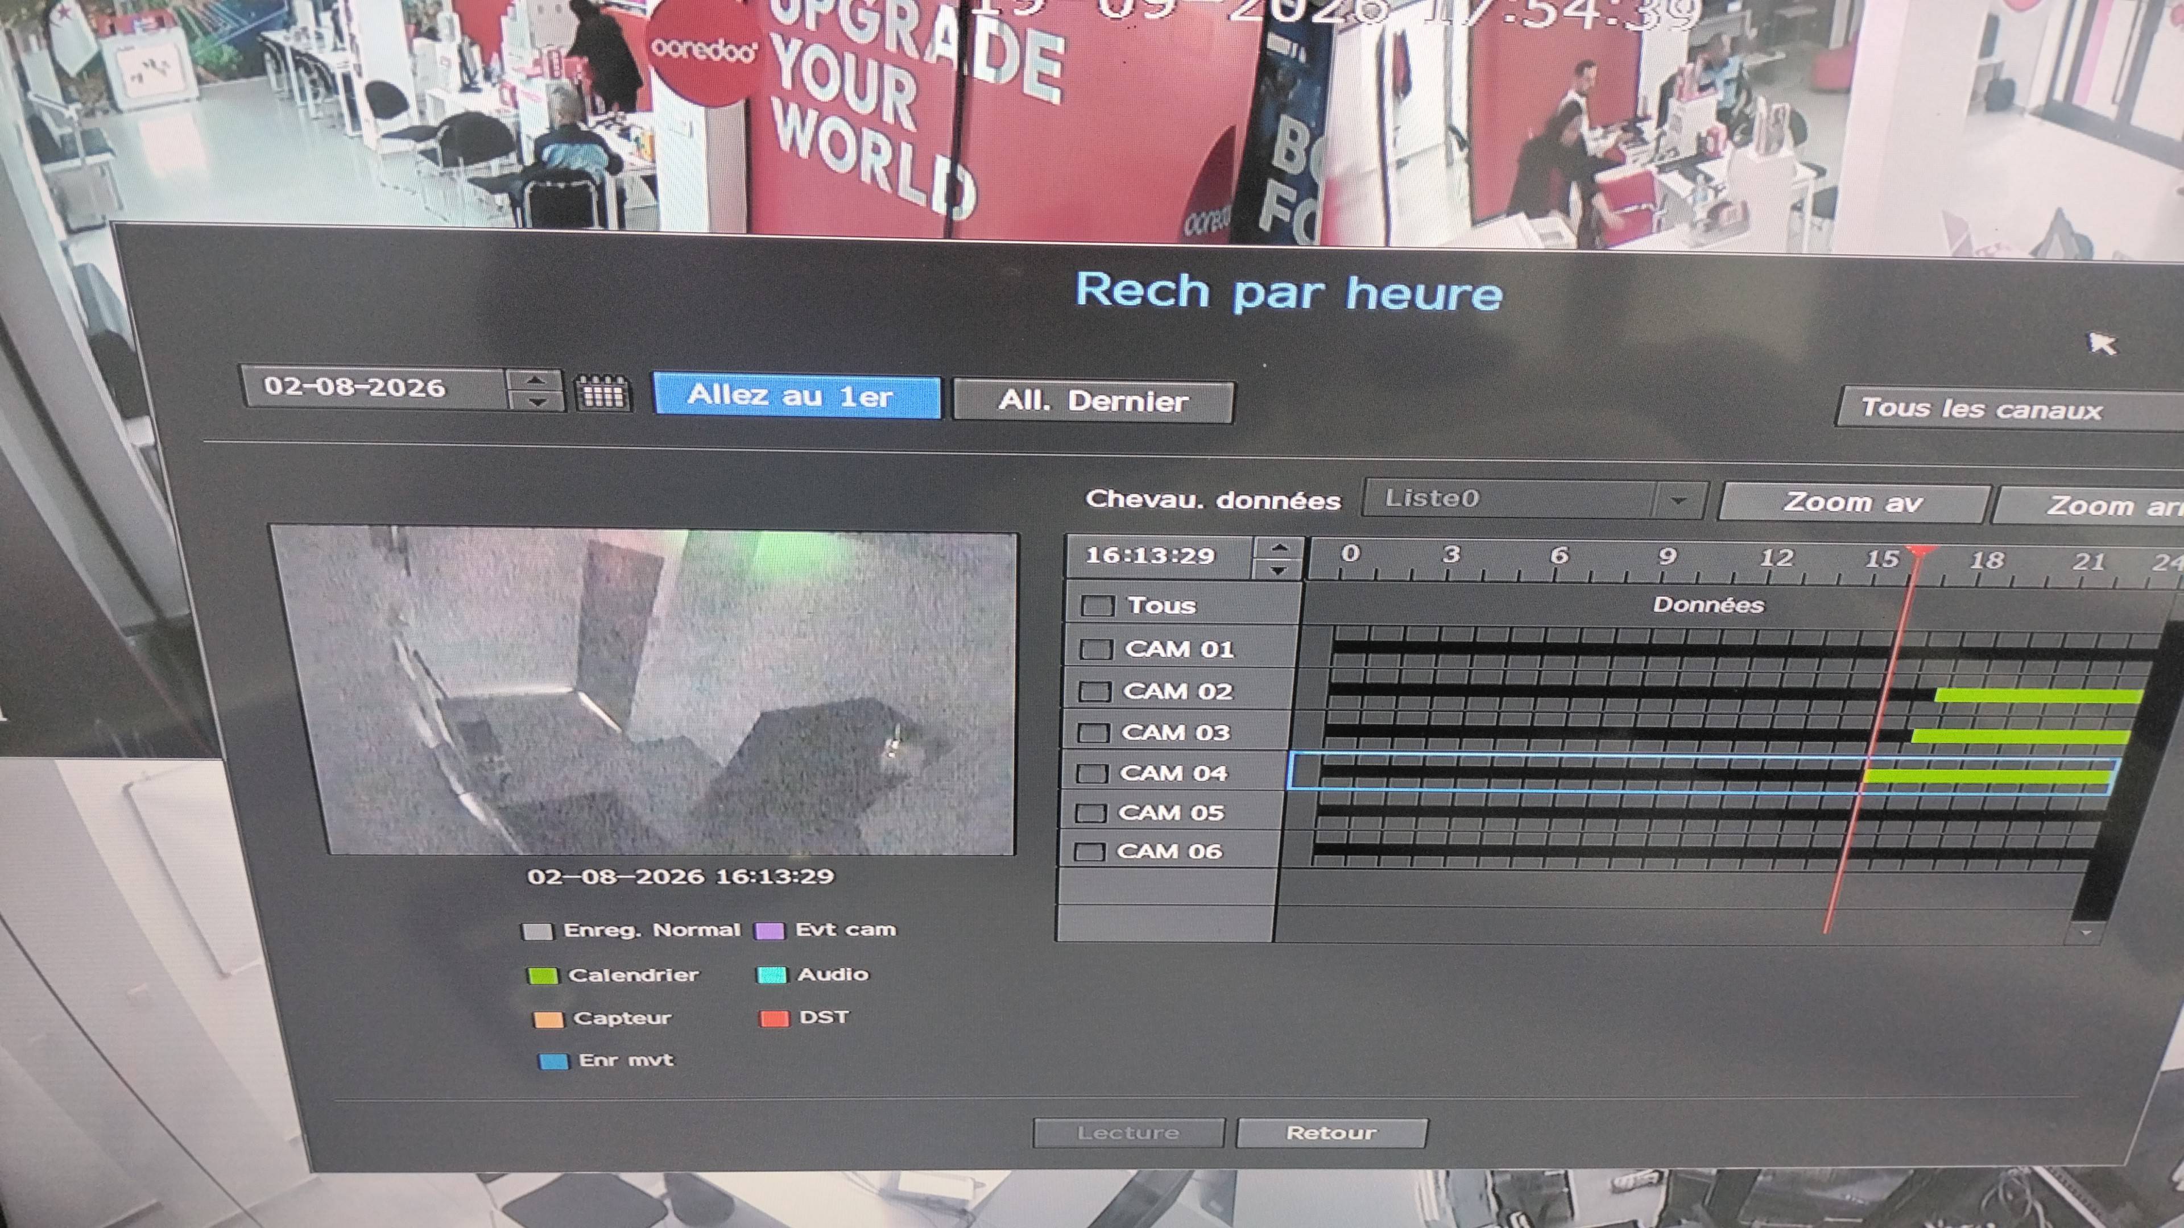Click the greyed Lecture button
The width and height of the screenshot is (2184, 1228).
pos(1128,1132)
